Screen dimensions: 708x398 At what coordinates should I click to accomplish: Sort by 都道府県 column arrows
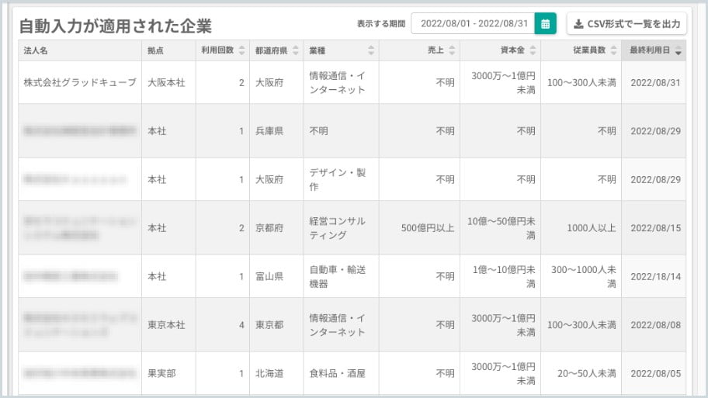click(295, 50)
